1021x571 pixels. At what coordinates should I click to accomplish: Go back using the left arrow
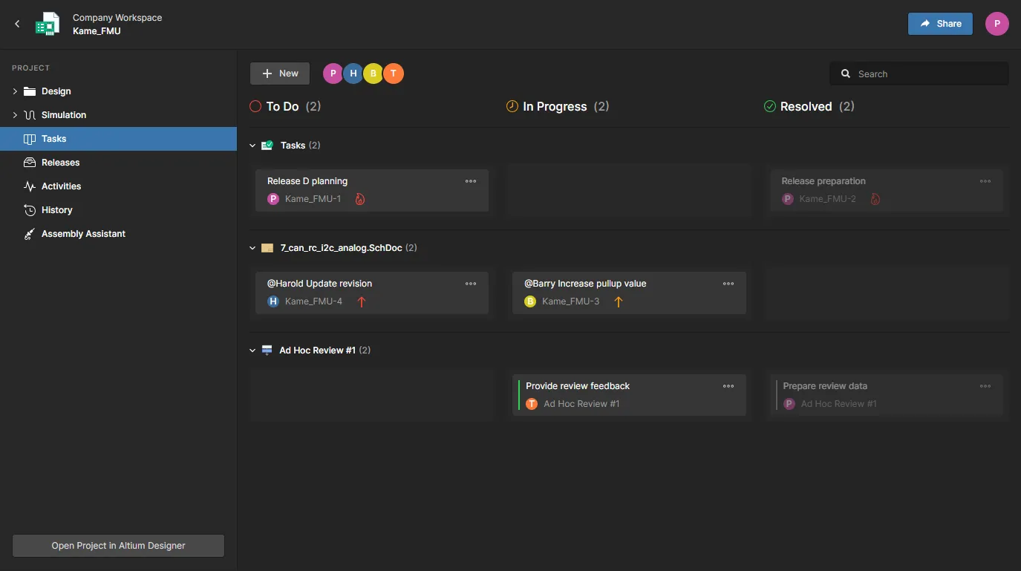click(x=17, y=24)
